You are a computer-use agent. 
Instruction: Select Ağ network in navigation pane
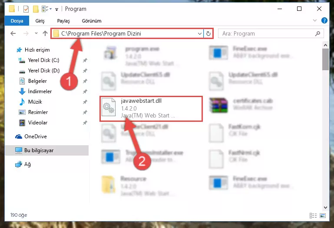point(27,164)
